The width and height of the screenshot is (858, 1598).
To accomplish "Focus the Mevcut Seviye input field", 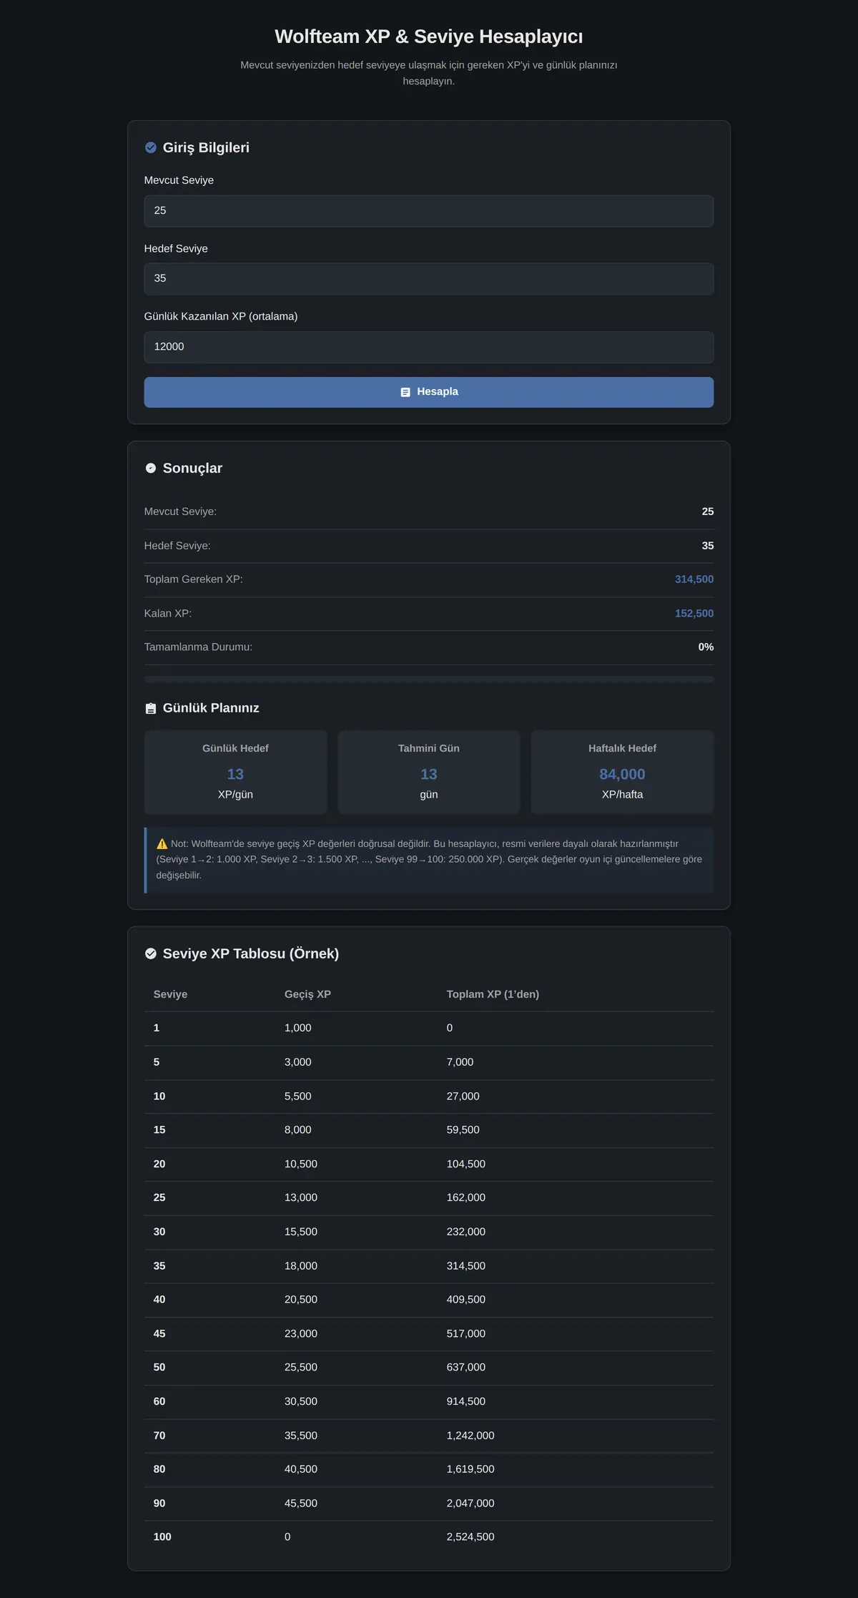I will [x=429, y=211].
